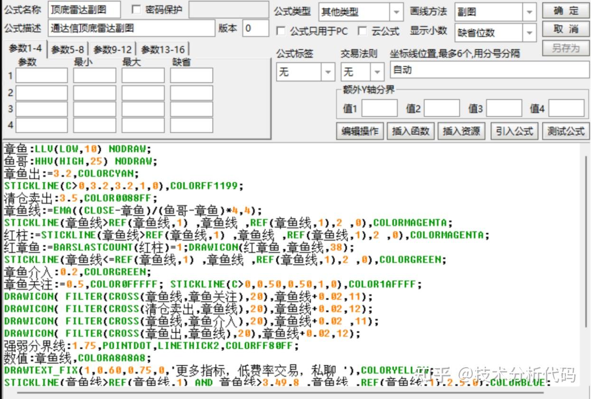Viewport: 591px width, 399px height.
Task: Click the code line 章鱼:LLV(LOW,10) NODRAW
Action: point(77,148)
